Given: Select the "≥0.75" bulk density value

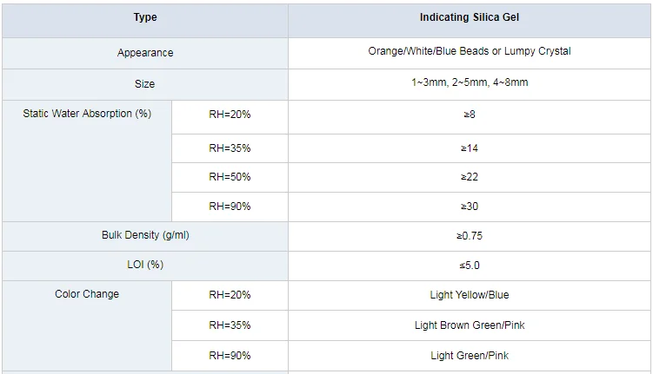Looking at the screenshot, I should pyautogui.click(x=470, y=235).
